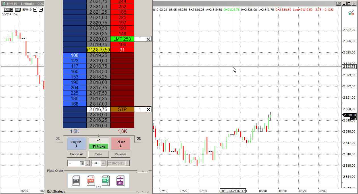Click the 08:00 time axis label

pyautogui.click(x=263, y=191)
